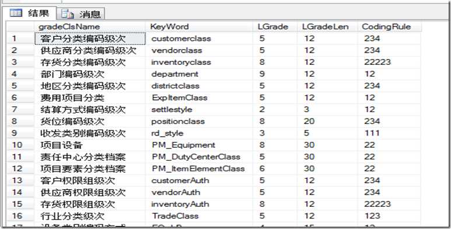Click the customerAuth keyword cell

pyautogui.click(x=199, y=181)
